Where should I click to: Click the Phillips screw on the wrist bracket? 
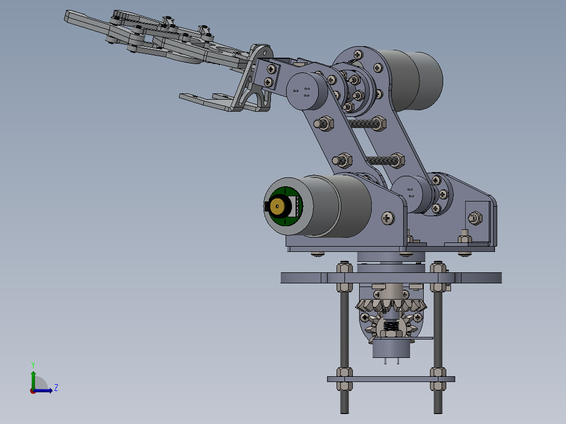click(x=270, y=69)
